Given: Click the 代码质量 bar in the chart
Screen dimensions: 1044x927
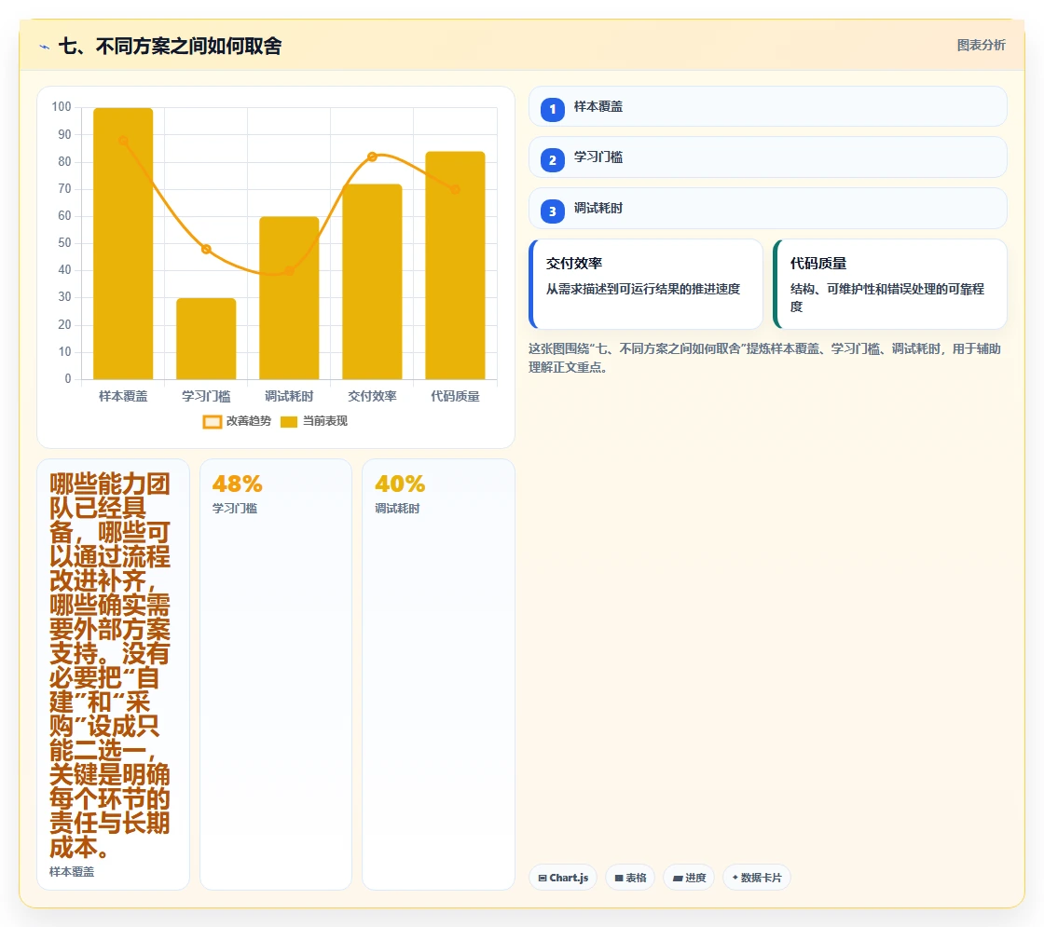Looking at the screenshot, I should pos(456,266).
